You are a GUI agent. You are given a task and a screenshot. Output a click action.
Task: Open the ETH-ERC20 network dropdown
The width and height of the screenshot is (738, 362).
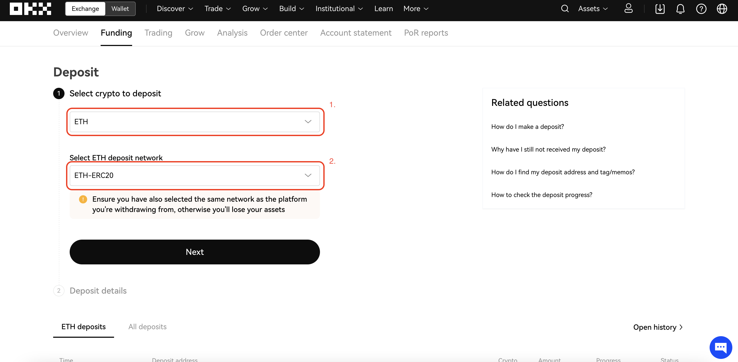(x=195, y=175)
